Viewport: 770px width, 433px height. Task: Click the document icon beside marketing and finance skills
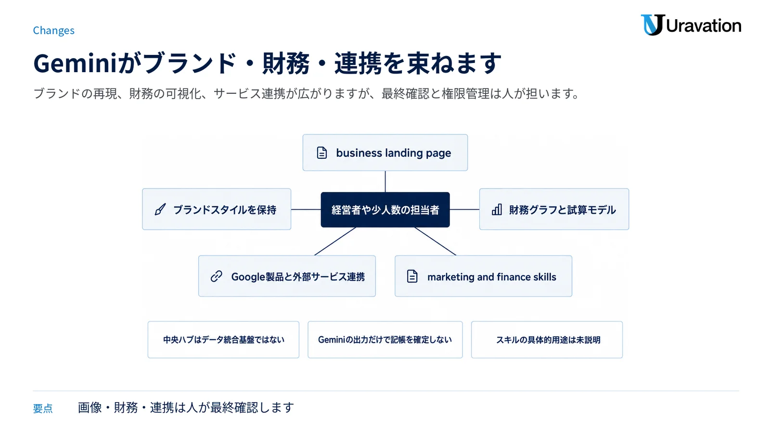(x=412, y=276)
